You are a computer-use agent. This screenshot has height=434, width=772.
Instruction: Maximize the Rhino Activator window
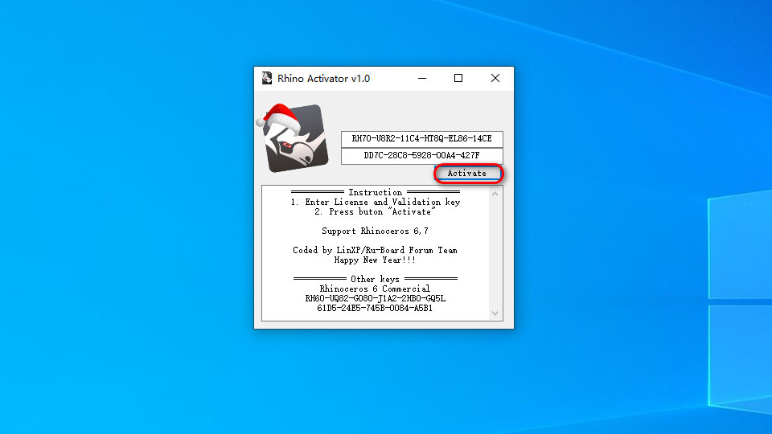tap(458, 79)
